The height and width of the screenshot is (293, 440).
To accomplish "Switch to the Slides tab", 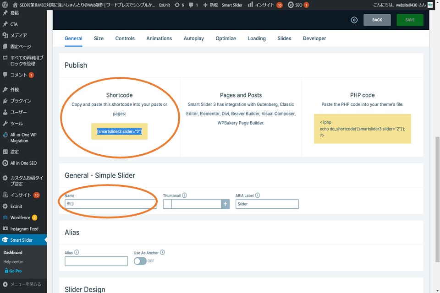I will click(284, 38).
